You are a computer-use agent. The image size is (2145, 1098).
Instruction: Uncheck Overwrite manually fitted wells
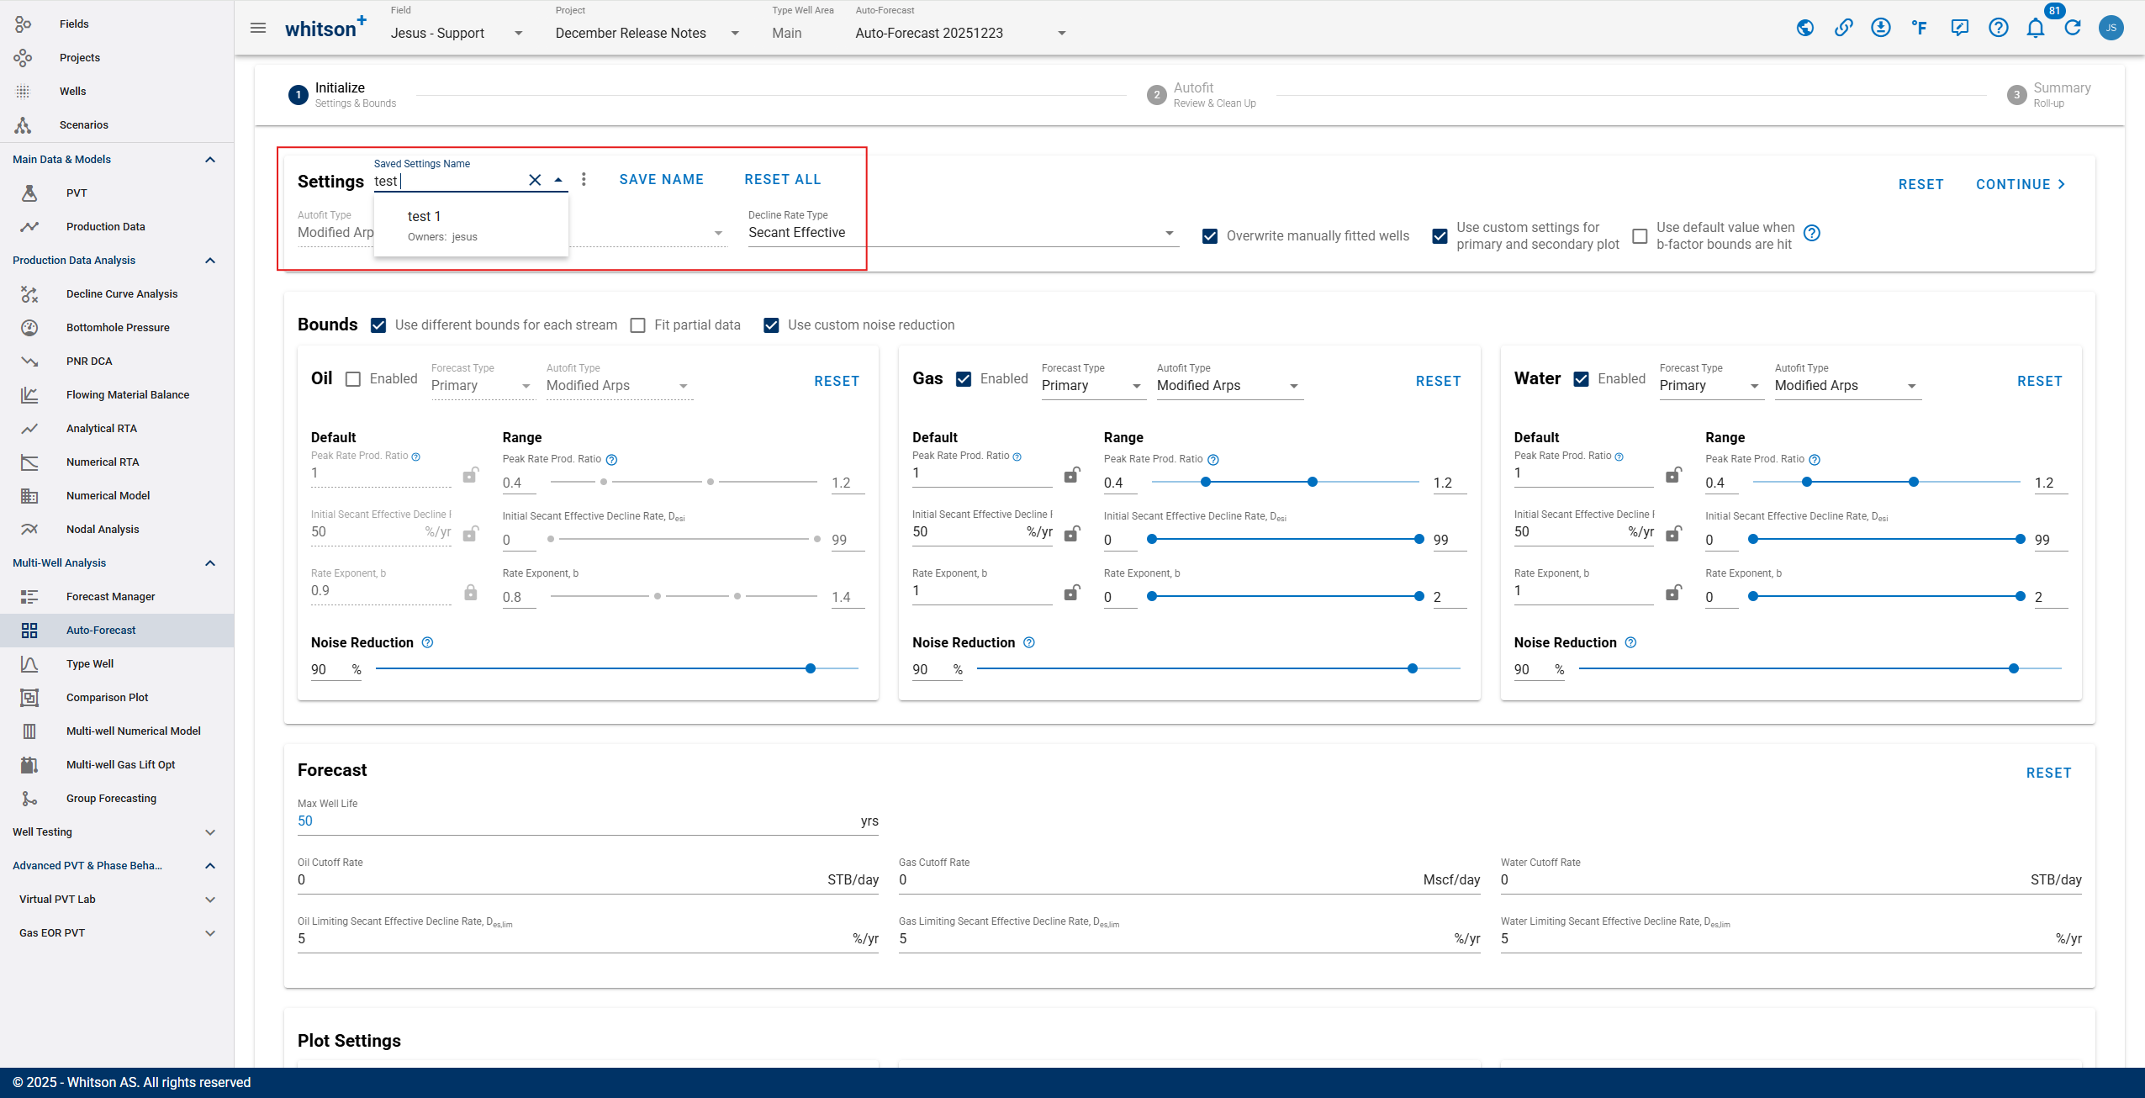click(x=1210, y=236)
